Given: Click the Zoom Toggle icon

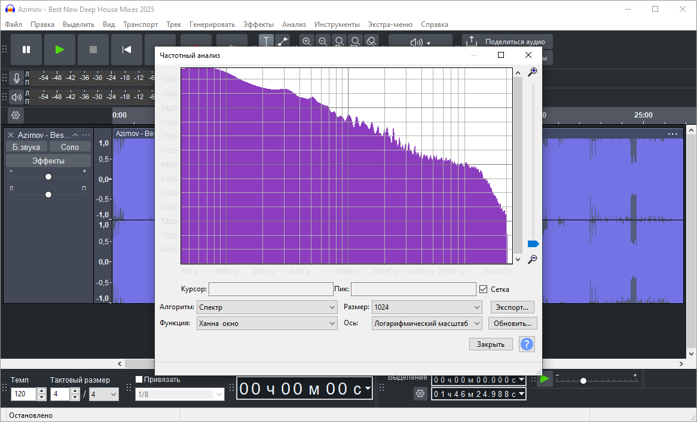Looking at the screenshot, I should (x=371, y=41).
